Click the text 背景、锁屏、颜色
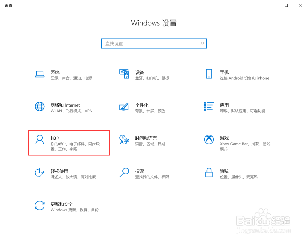The width and height of the screenshot is (308, 241). pos(150,111)
